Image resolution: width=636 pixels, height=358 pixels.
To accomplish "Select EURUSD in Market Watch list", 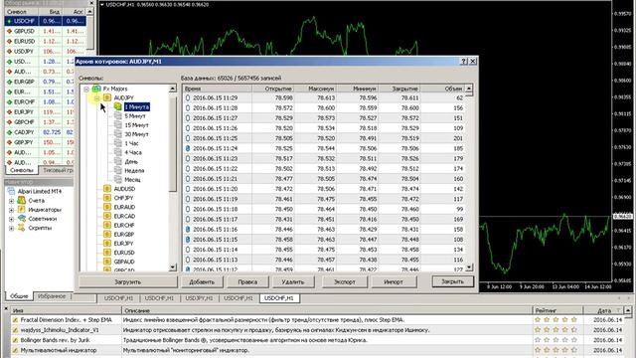I will (46, 41).
